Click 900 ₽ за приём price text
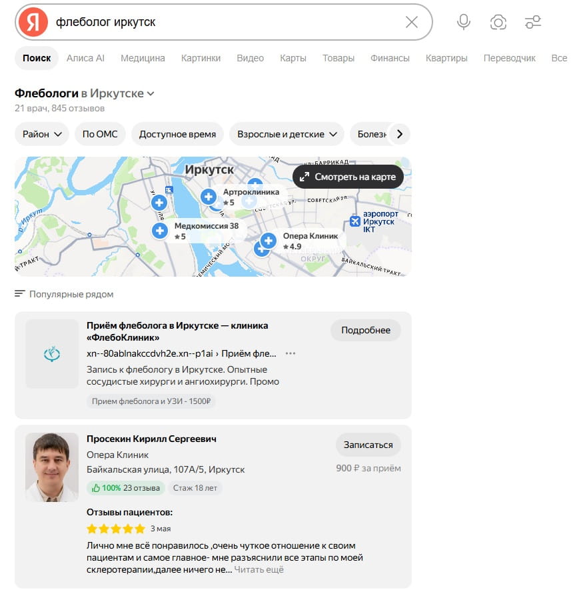The height and width of the screenshot is (590, 583). [x=368, y=468]
